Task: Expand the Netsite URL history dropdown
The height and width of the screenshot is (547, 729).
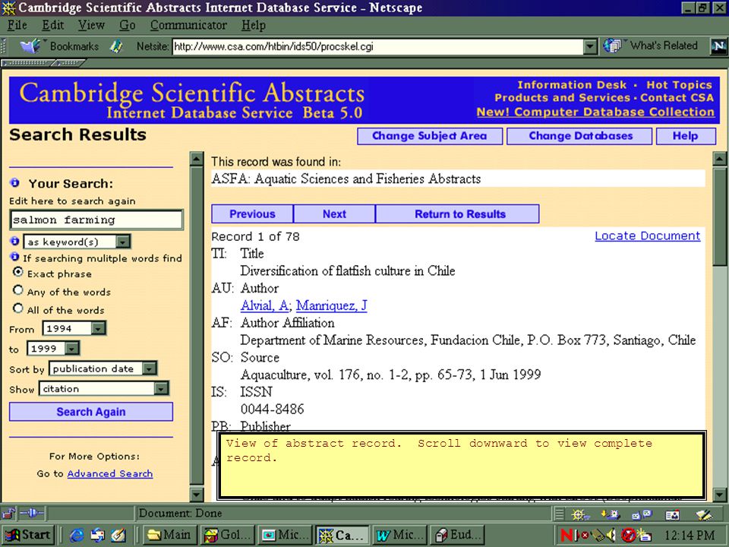Action: (590, 46)
